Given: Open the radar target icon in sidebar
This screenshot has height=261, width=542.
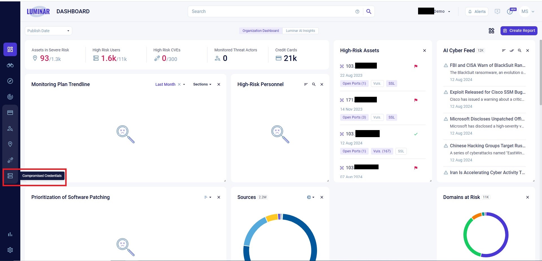Looking at the screenshot, I should point(10,97).
